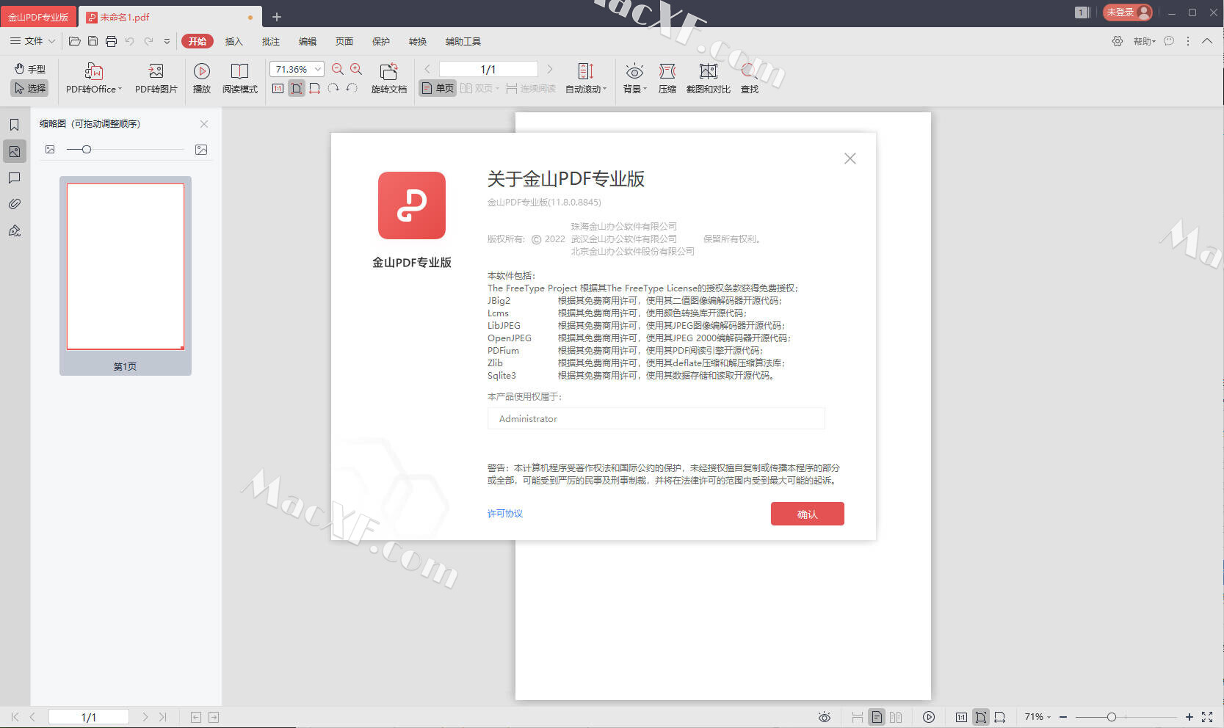This screenshot has width=1224, height=728.
Task: Click the ribbon page number field 1/1
Action: tap(488, 69)
